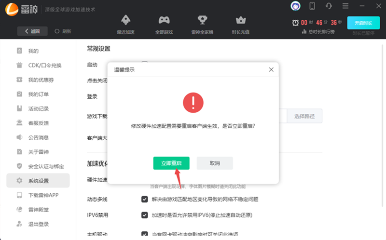The image size is (386, 240).
Task: Open 雷神殿堂 sidebar item
Action: [x=38, y=210]
